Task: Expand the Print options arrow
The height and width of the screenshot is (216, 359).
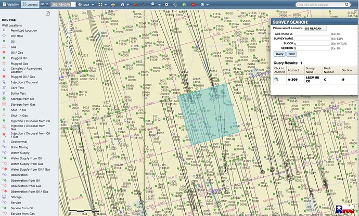Action: tap(93, 5)
